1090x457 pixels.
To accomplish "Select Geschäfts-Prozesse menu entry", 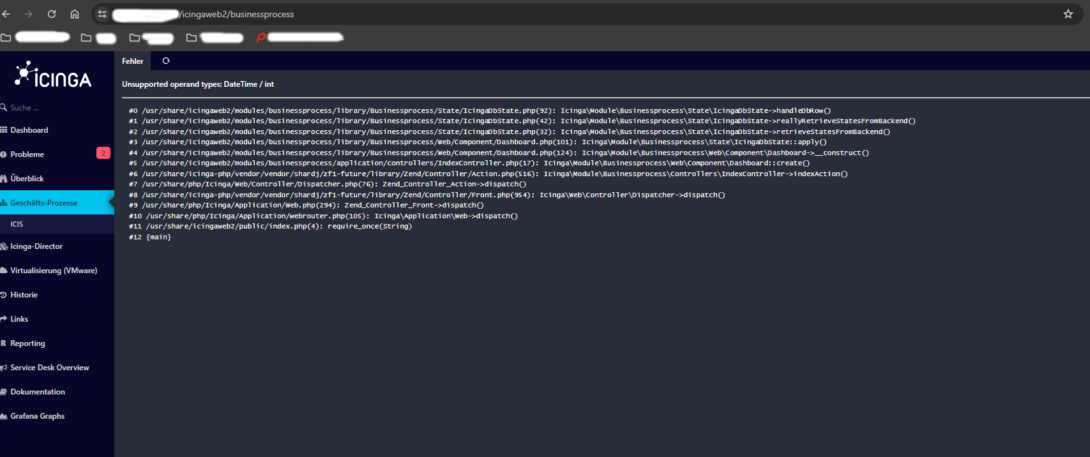I will (57, 203).
